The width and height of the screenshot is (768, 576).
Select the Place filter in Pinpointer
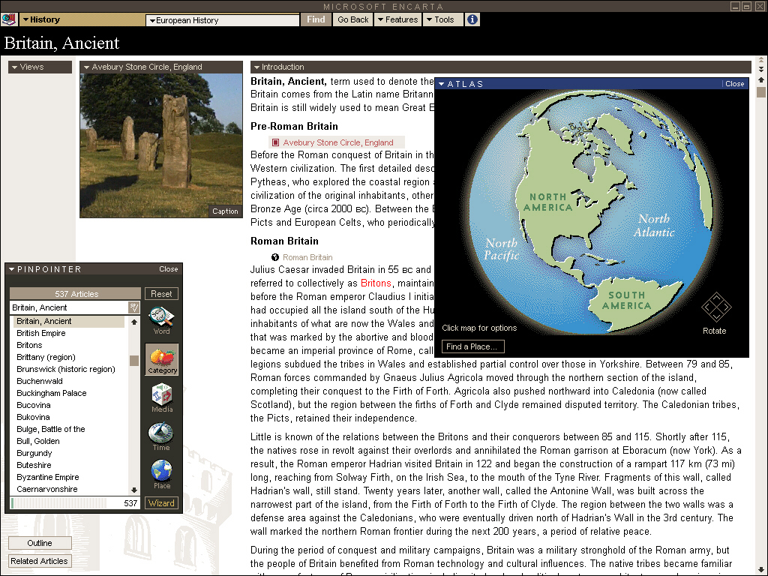(x=162, y=475)
